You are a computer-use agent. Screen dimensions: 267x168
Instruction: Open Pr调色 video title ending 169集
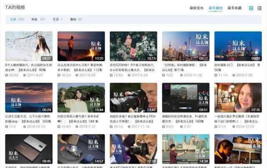pyautogui.click(x=184, y=119)
